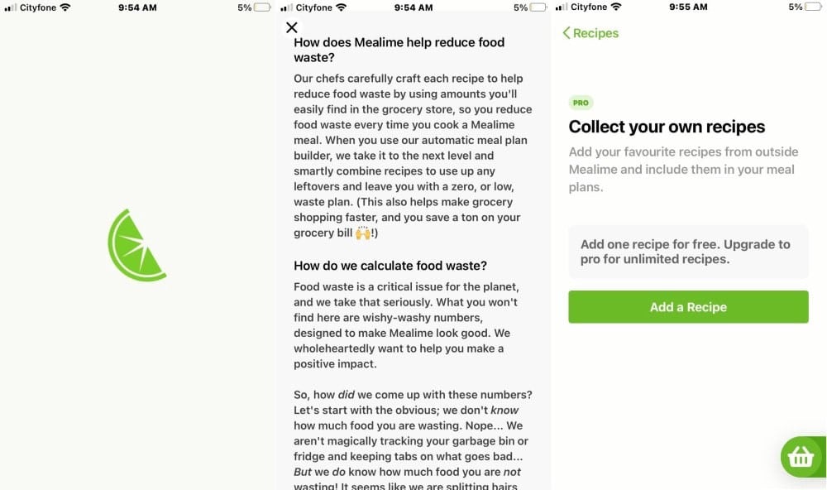Tap signal bars in right phone status bar
This screenshot has width=827, height=490.
click(x=562, y=7)
